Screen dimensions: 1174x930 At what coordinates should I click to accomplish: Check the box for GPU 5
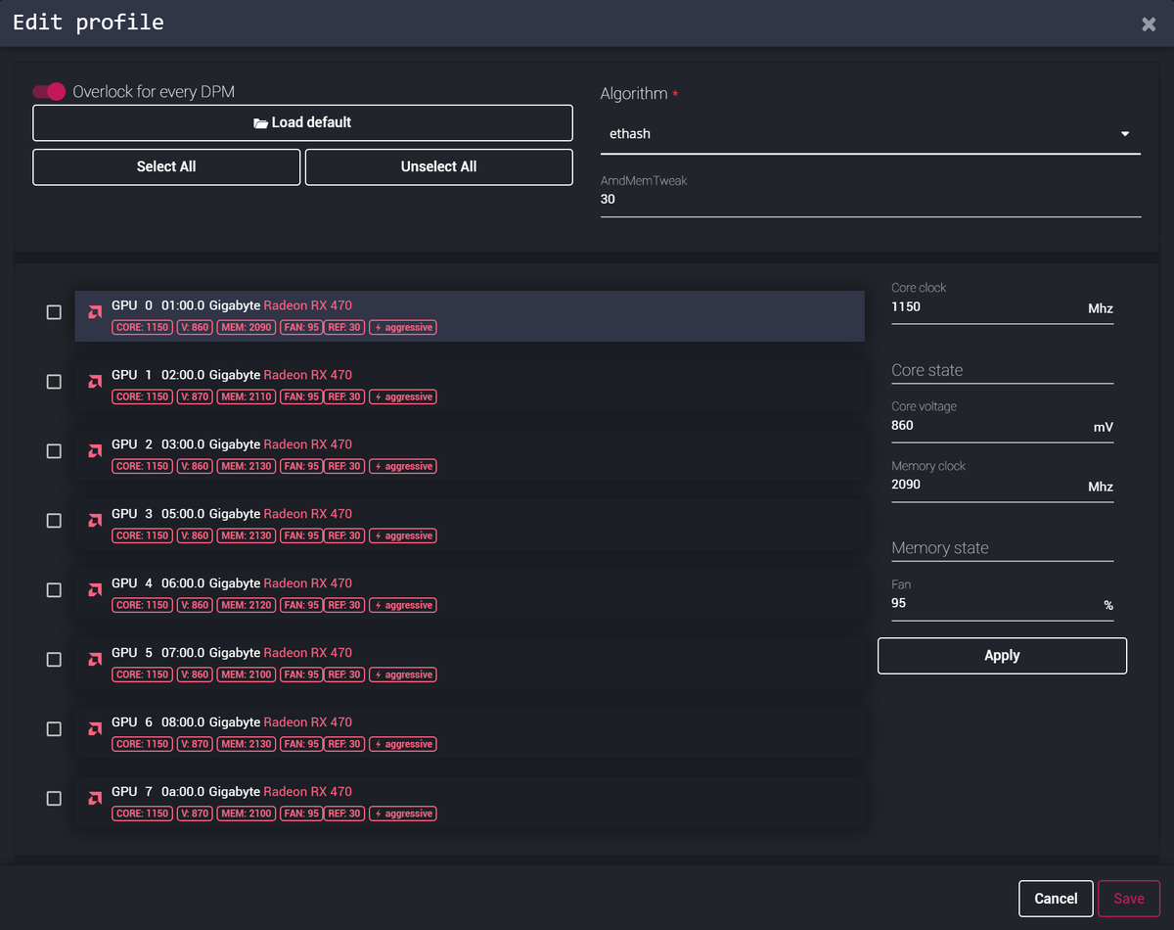tap(54, 660)
